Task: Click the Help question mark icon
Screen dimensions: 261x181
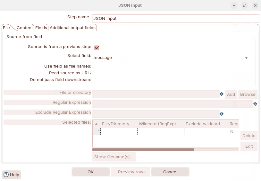Action: (6, 175)
